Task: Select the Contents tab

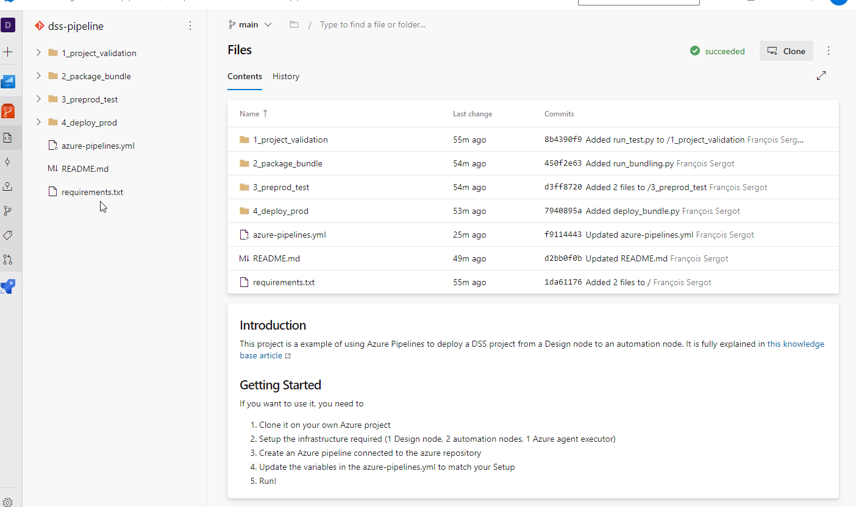Action: point(244,77)
